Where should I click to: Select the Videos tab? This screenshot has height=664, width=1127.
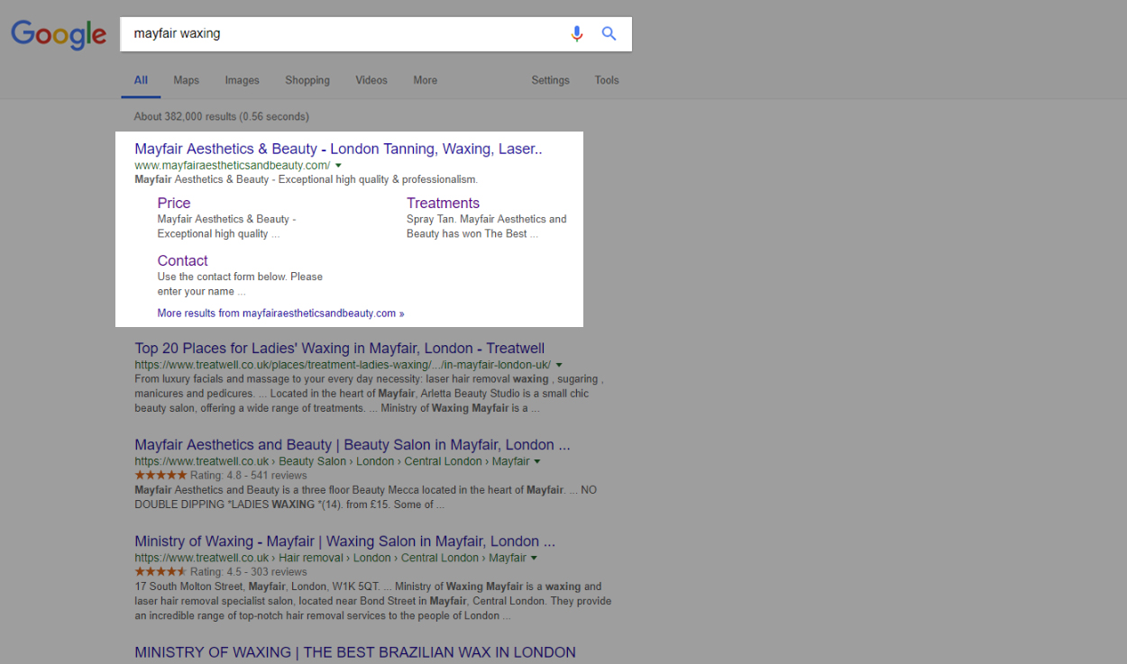coord(371,80)
